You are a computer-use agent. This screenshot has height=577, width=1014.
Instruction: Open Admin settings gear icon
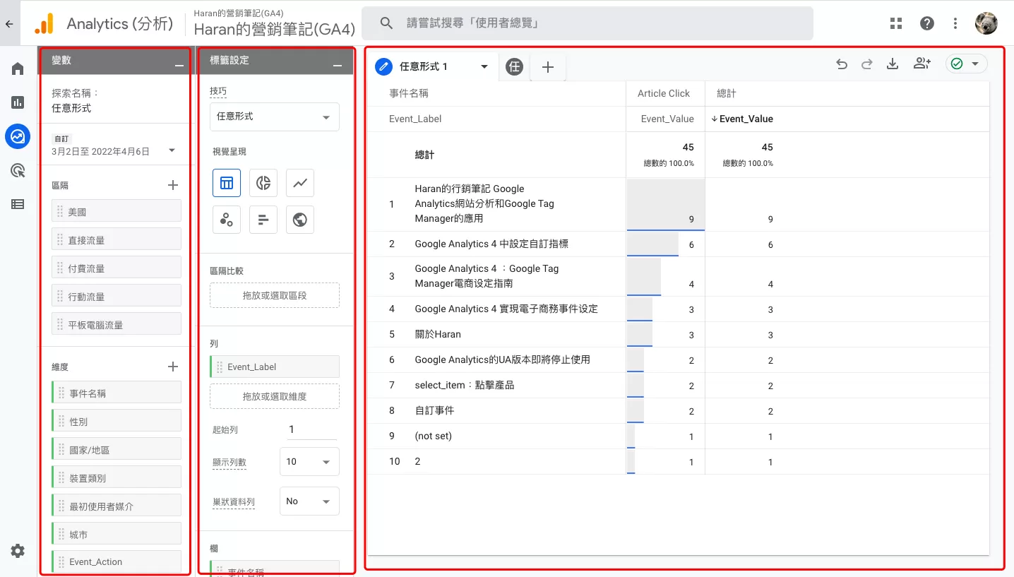(x=18, y=551)
